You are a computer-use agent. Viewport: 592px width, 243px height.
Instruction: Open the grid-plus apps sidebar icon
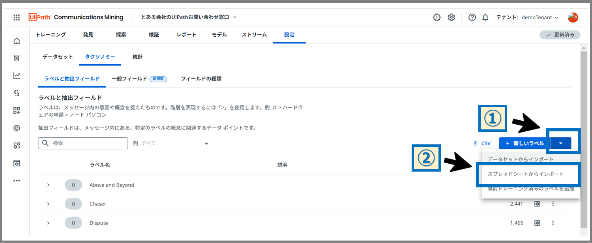(17, 110)
